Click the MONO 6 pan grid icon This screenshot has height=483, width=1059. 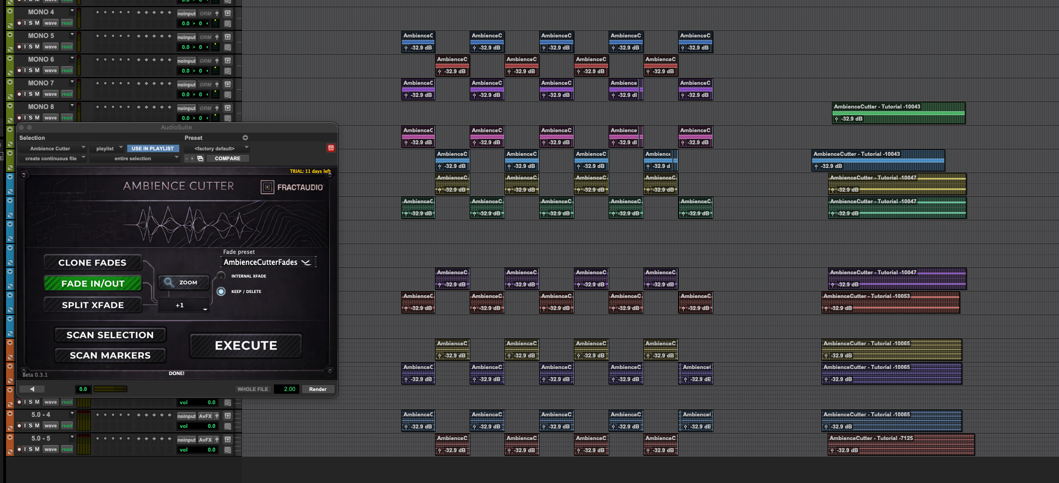click(x=216, y=71)
